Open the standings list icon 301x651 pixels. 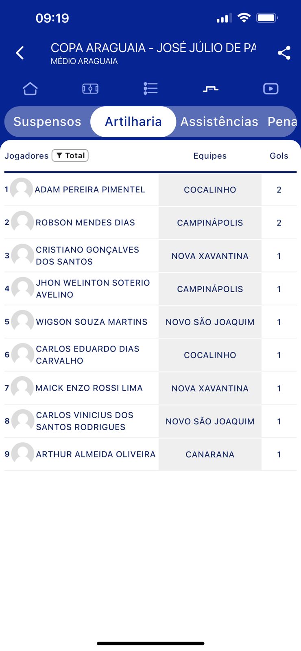coord(150,89)
